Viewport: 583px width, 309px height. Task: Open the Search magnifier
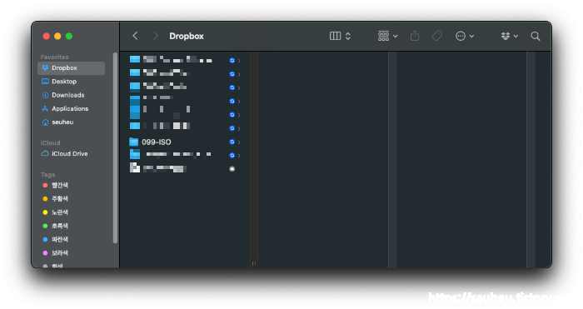pos(536,36)
